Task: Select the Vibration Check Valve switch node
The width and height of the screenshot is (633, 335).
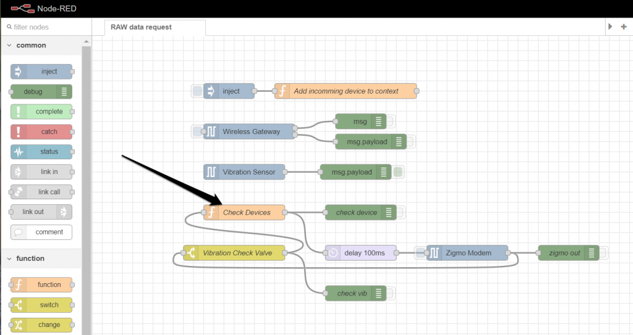Action: click(x=234, y=253)
